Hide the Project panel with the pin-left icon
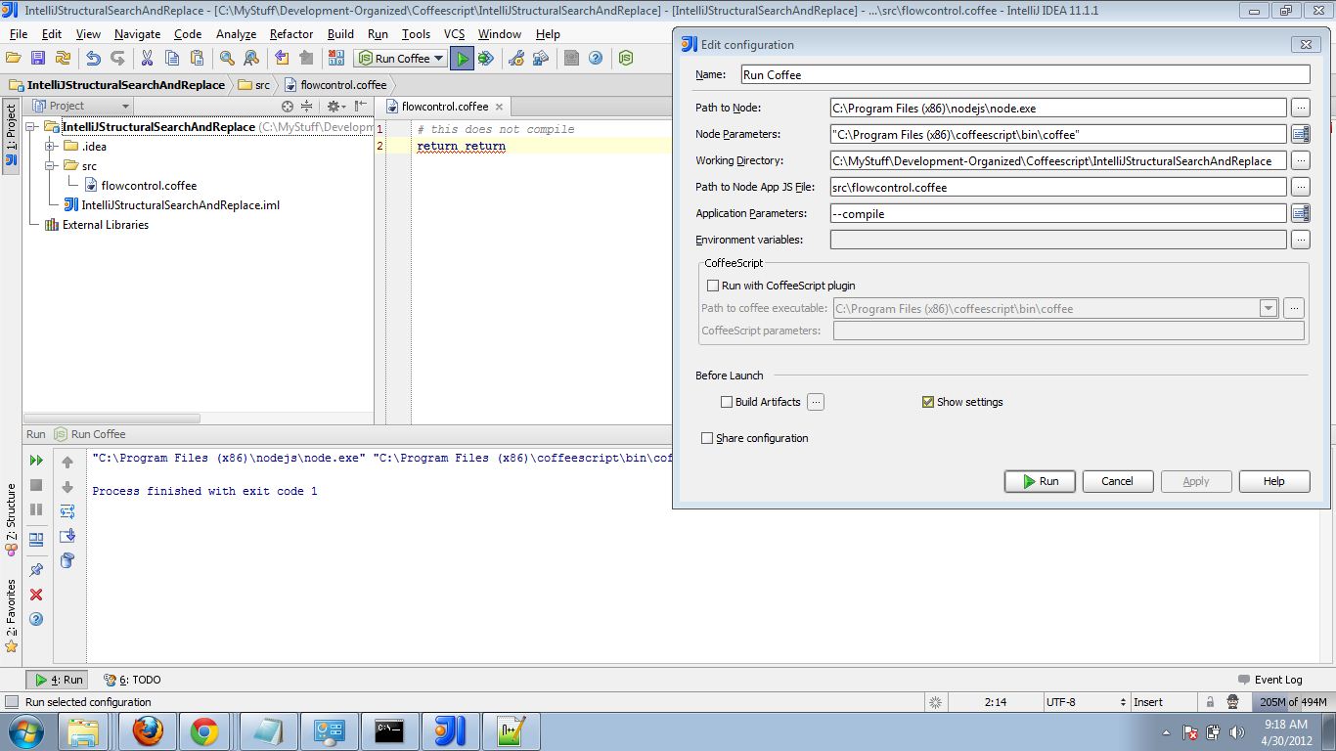 (x=361, y=106)
